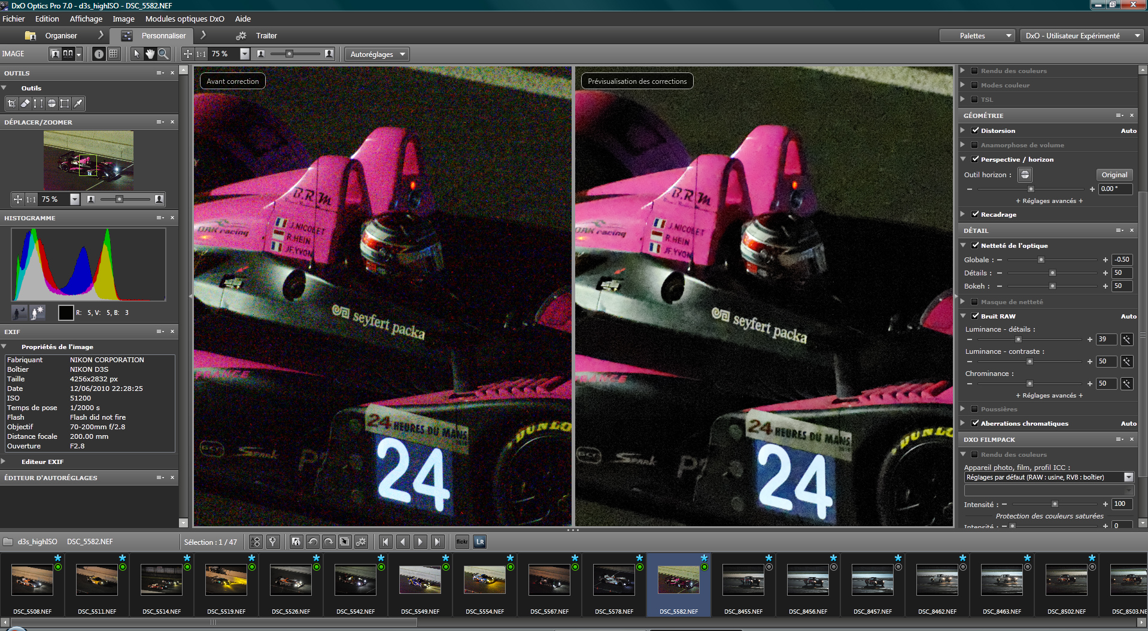Screen dimensions: 1148x631
Task: Select the rectangle perspective tool in Outils
Action: point(65,104)
